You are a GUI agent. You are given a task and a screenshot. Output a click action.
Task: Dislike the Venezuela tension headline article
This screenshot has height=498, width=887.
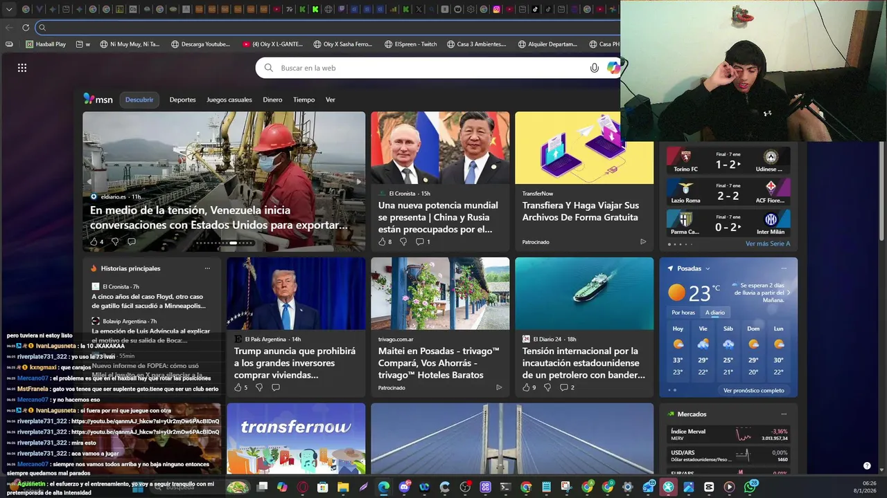(x=115, y=241)
